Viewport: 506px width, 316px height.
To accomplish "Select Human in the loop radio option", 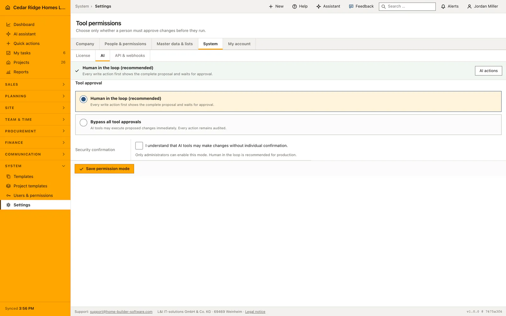I will click(83, 99).
